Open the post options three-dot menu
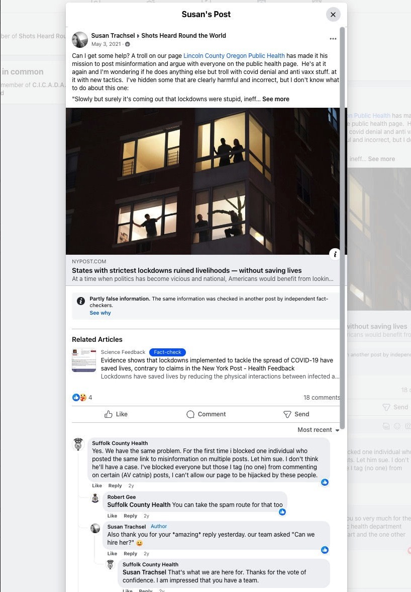Image resolution: width=411 pixels, height=592 pixels. 333,38
